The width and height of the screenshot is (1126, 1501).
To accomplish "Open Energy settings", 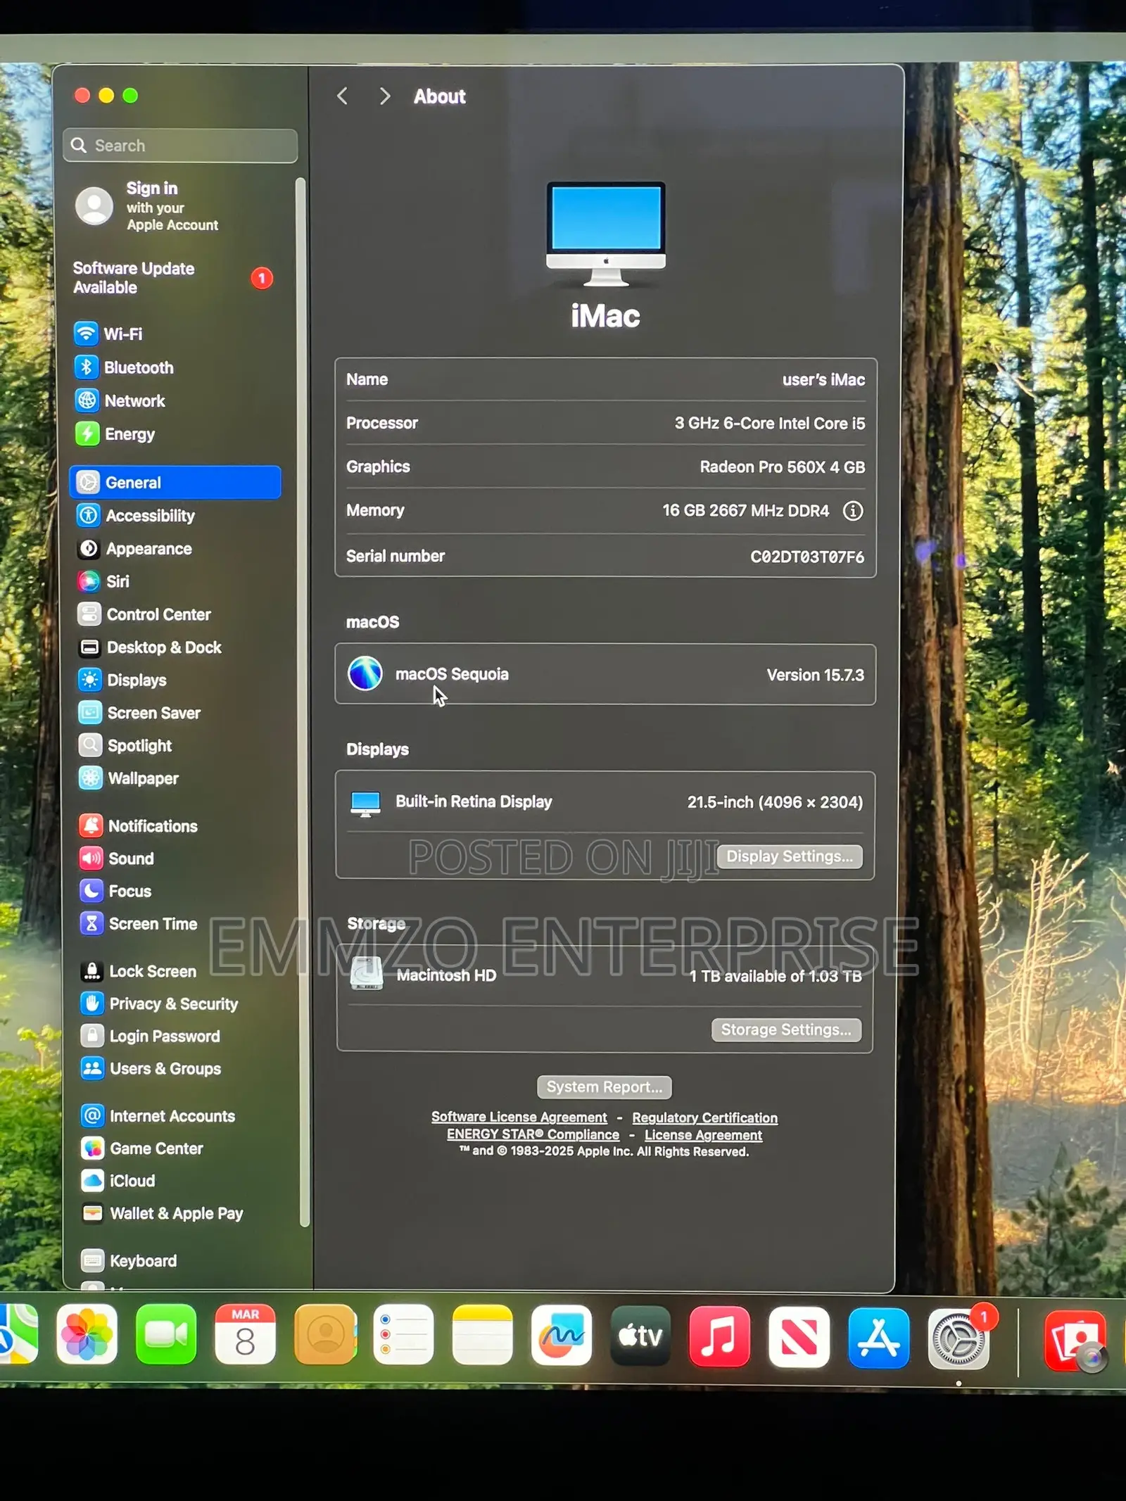I will point(115,433).
